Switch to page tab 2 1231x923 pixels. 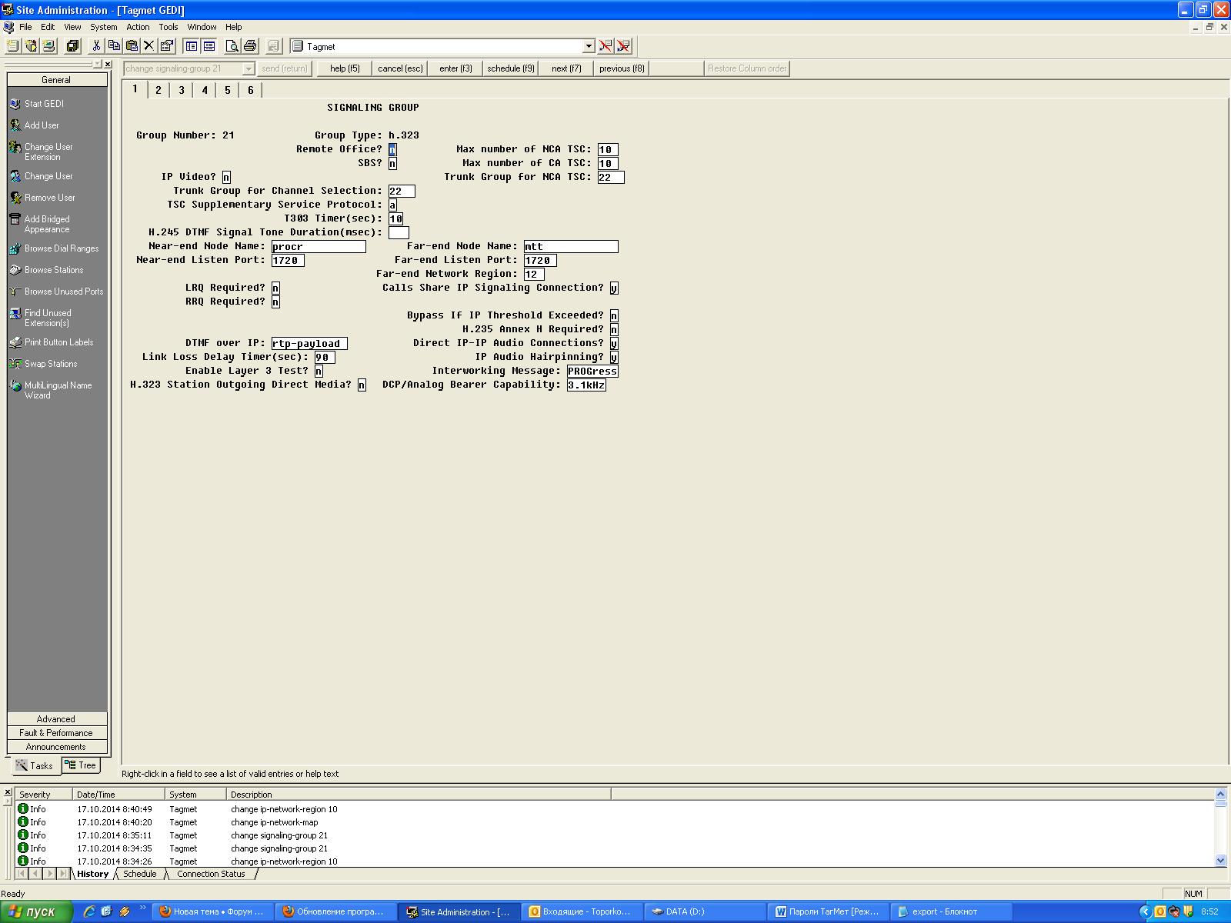pos(158,90)
